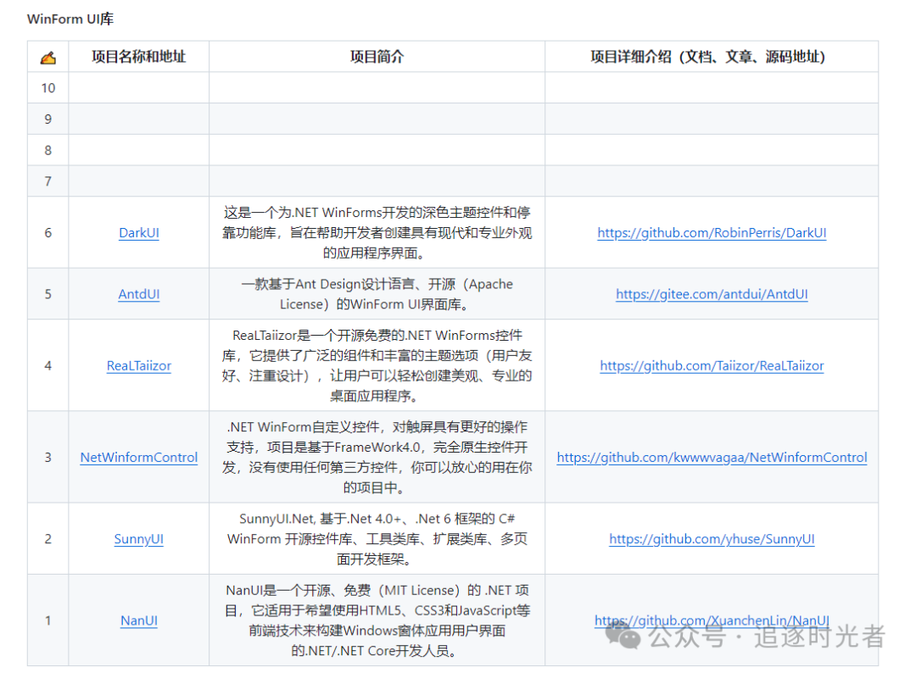Click the AntdUI Gitee URL
This screenshot has height=673, width=916.
[x=712, y=294]
